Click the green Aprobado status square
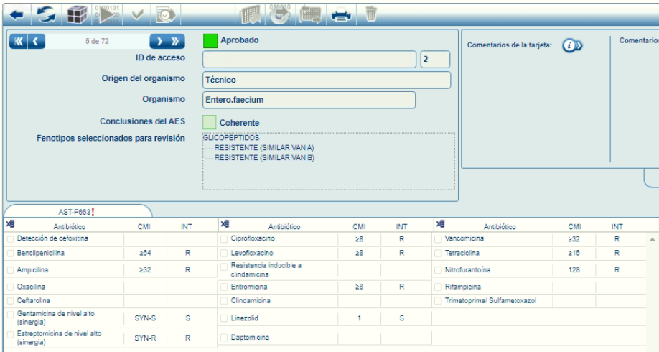This screenshot has height=352, width=659. tap(210, 41)
